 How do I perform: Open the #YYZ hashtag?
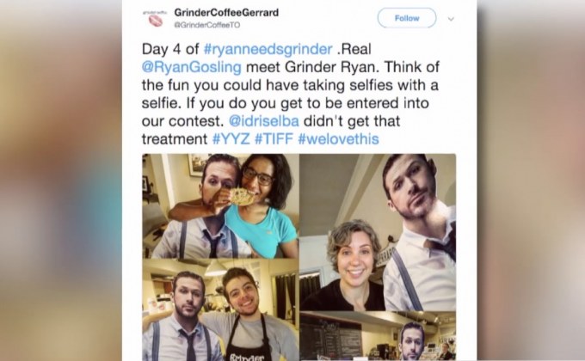(x=231, y=139)
